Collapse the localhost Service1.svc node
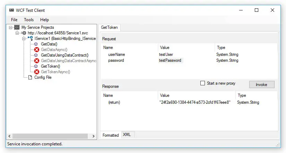This screenshot has width=286, height=153. point(17,33)
